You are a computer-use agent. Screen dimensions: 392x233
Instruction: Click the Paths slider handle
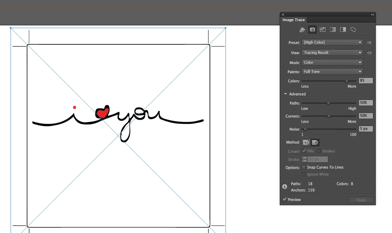click(x=329, y=103)
